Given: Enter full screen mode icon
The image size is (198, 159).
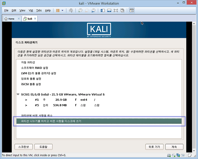Looking at the screenshot, I should tap(116, 10).
